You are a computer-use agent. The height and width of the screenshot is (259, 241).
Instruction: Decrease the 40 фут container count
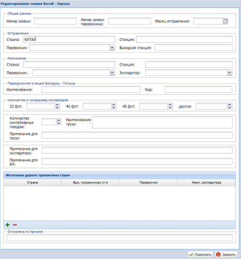click(x=114, y=108)
